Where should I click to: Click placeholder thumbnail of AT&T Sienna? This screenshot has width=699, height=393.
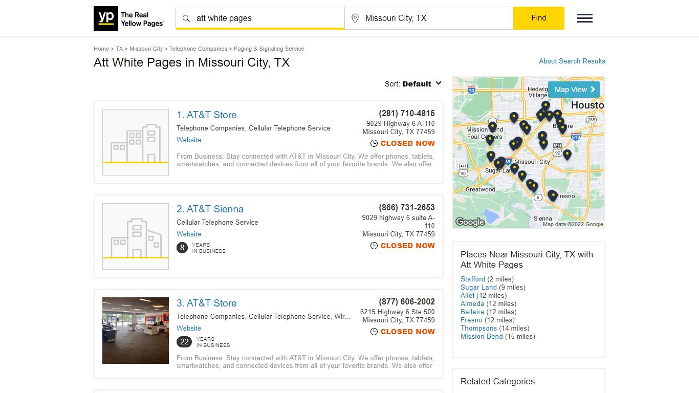(136, 236)
